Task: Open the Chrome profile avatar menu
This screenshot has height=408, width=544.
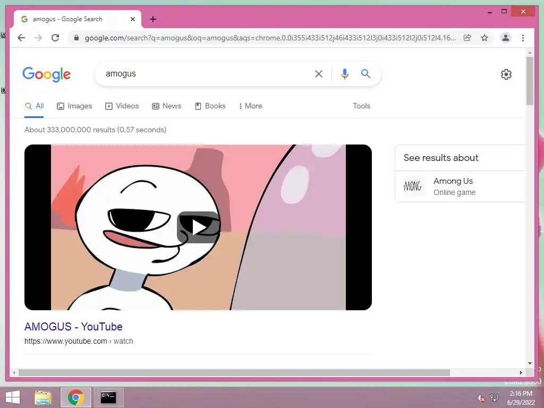Action: point(506,38)
